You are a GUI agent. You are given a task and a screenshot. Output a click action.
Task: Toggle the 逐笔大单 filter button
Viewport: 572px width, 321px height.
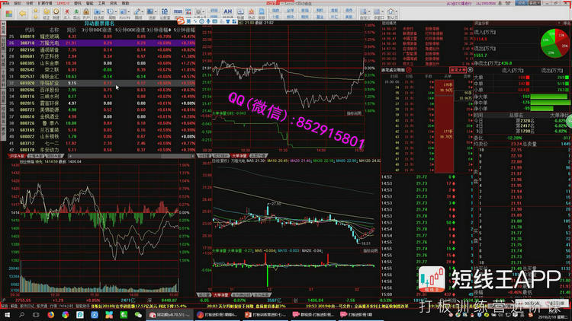tap(459, 70)
